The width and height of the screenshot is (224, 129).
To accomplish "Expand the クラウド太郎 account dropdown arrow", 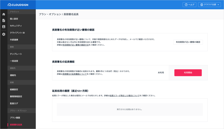I will tap(218, 5).
